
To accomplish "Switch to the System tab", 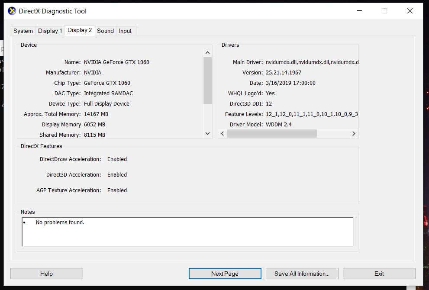I will coord(23,31).
